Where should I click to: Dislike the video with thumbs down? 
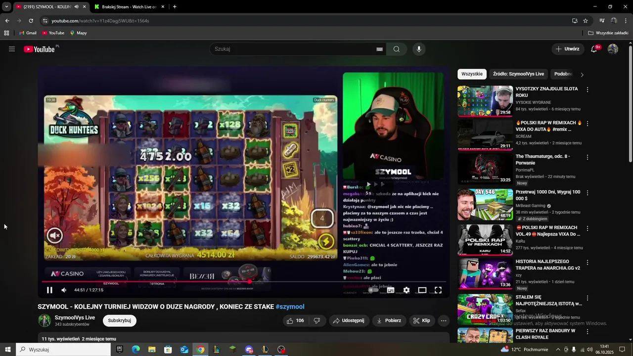point(317,320)
